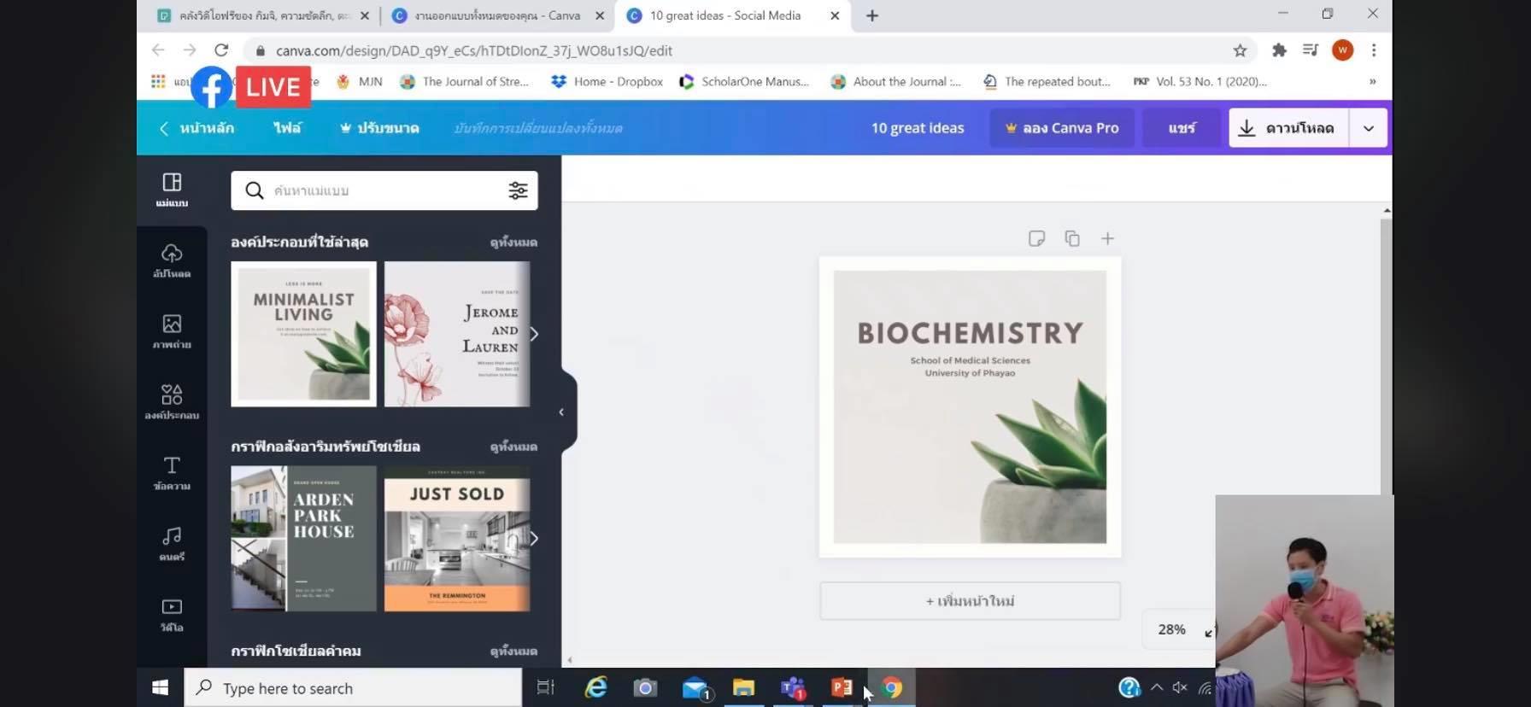Open the ScholarOne Manuscripts bookmark
1531x707 pixels.
(x=744, y=82)
